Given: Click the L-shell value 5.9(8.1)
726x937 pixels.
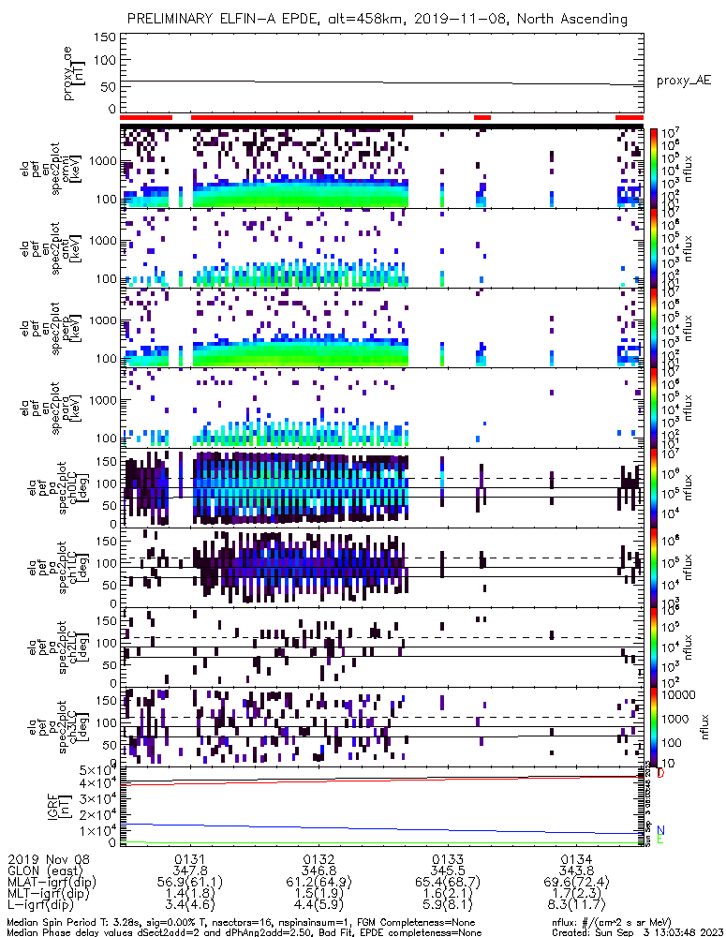Looking at the screenshot, I should (448, 905).
